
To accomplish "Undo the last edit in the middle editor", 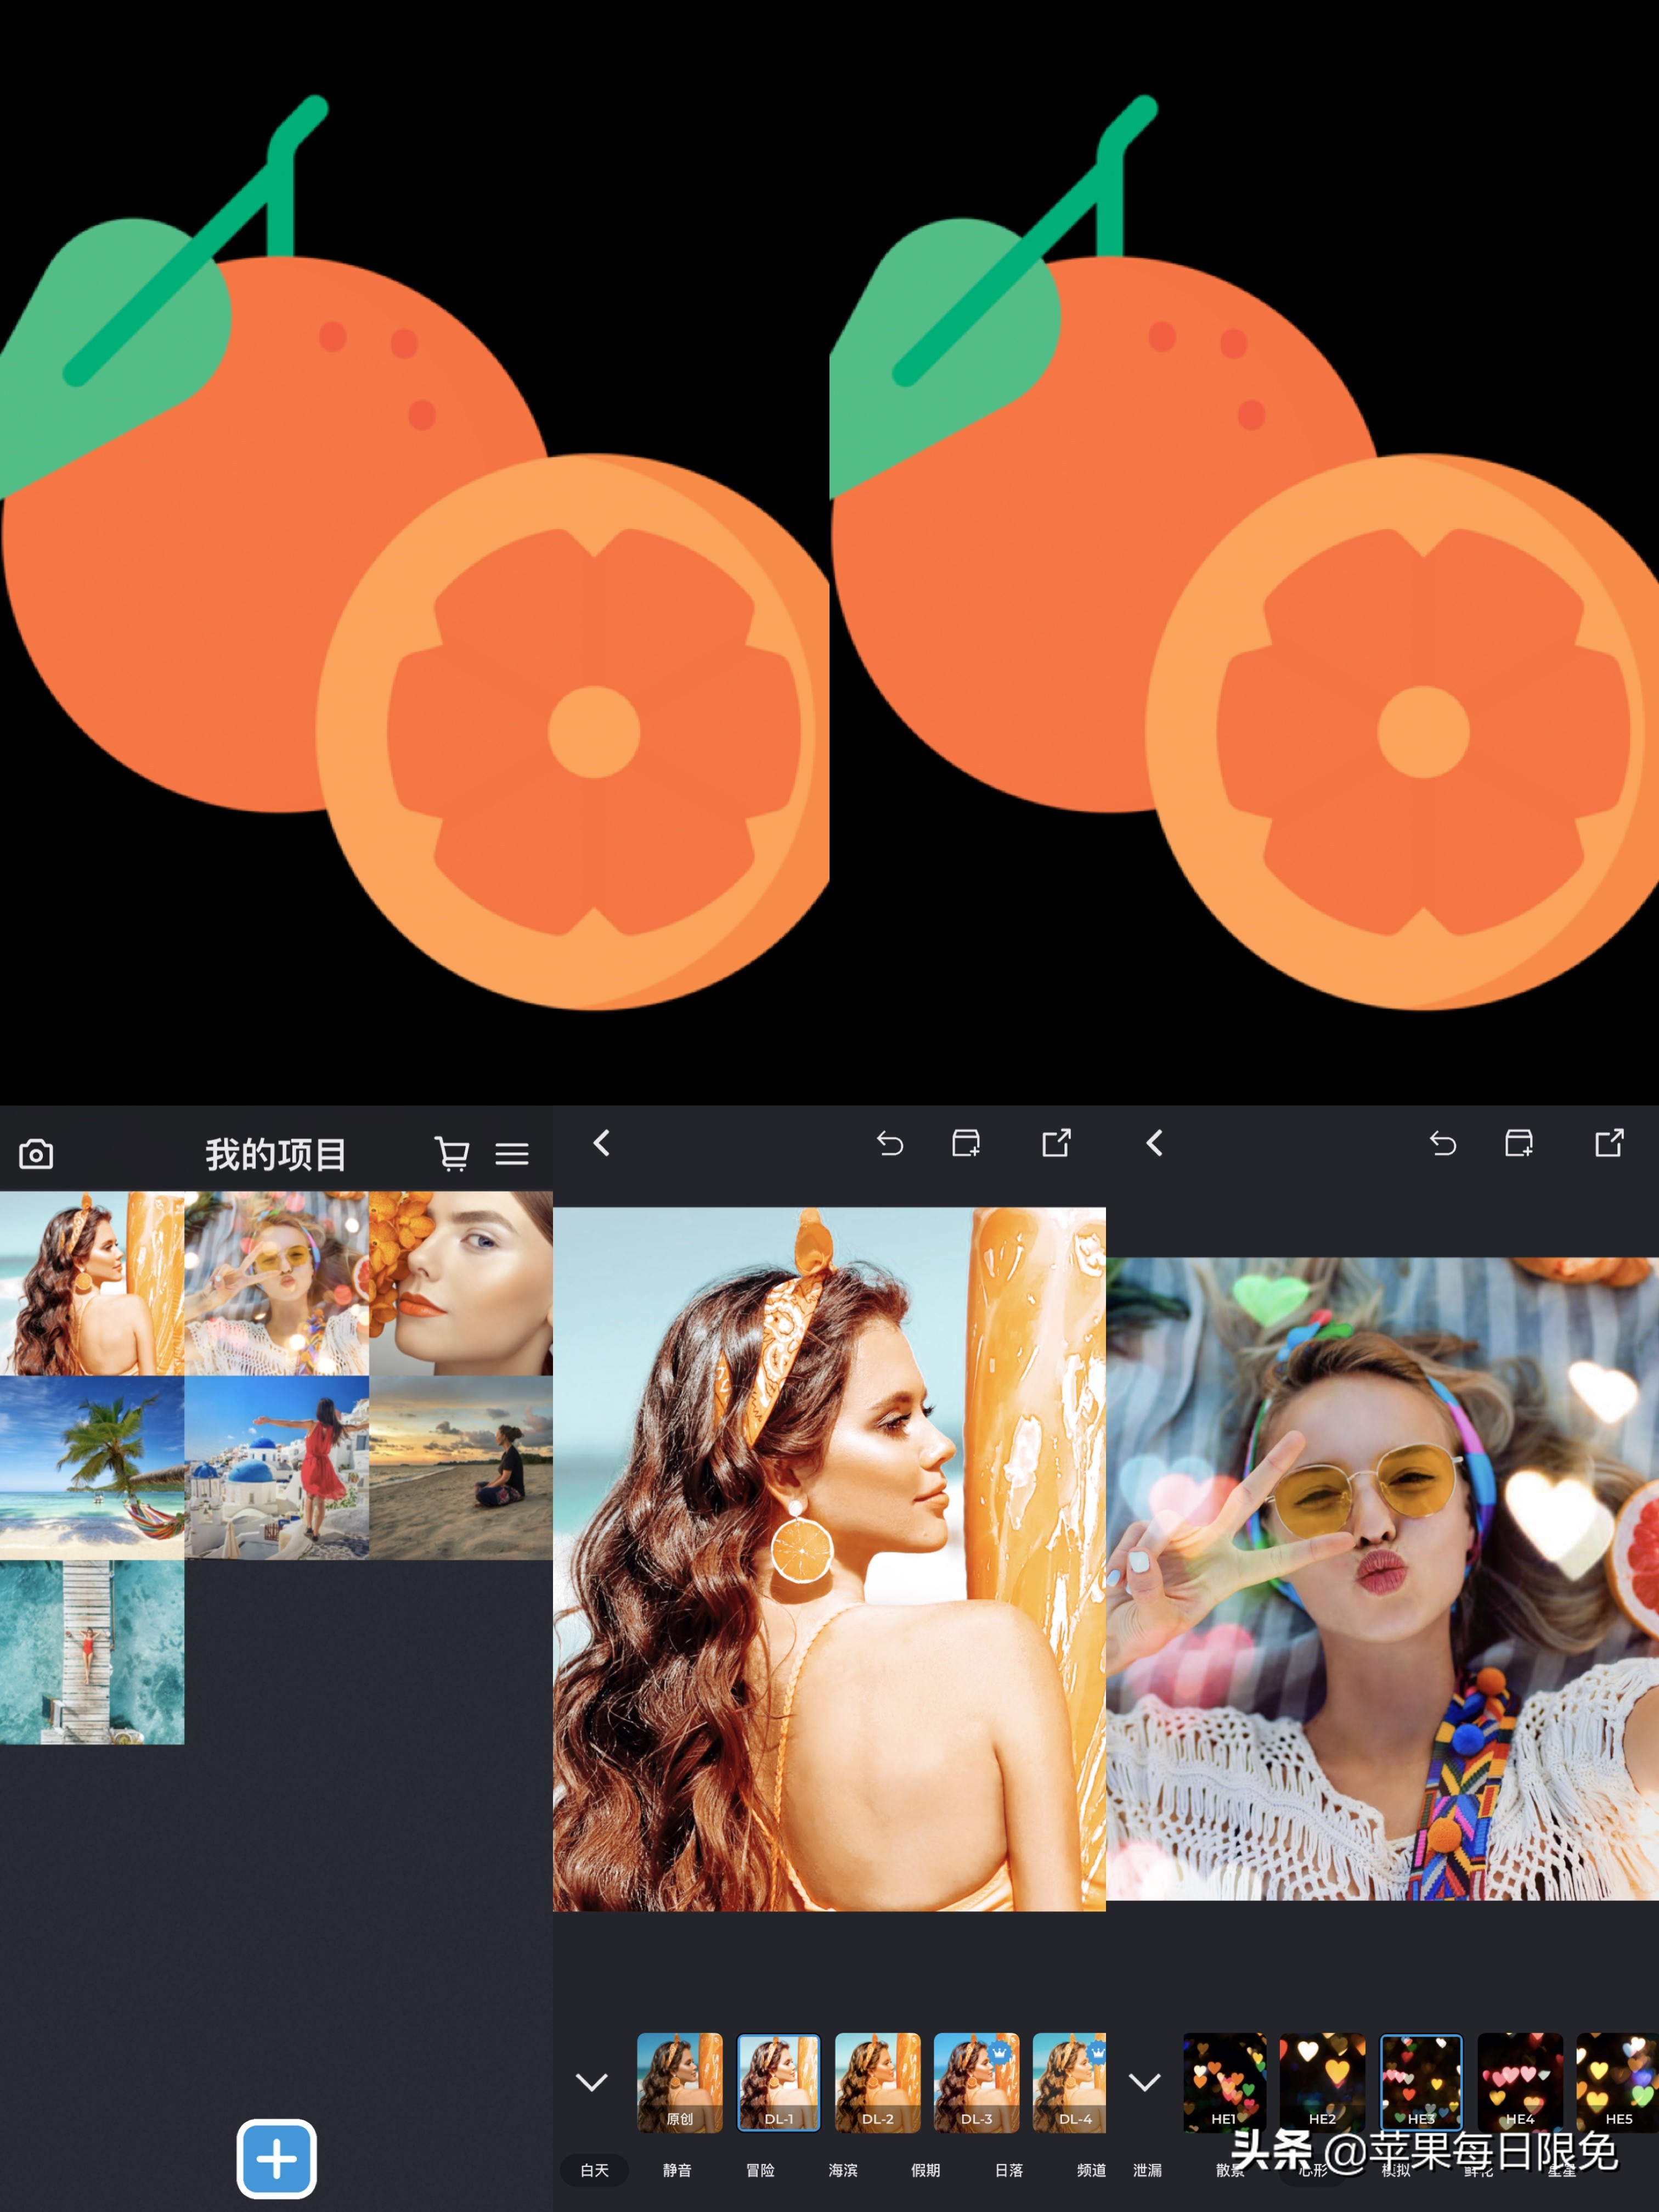I will (889, 1144).
